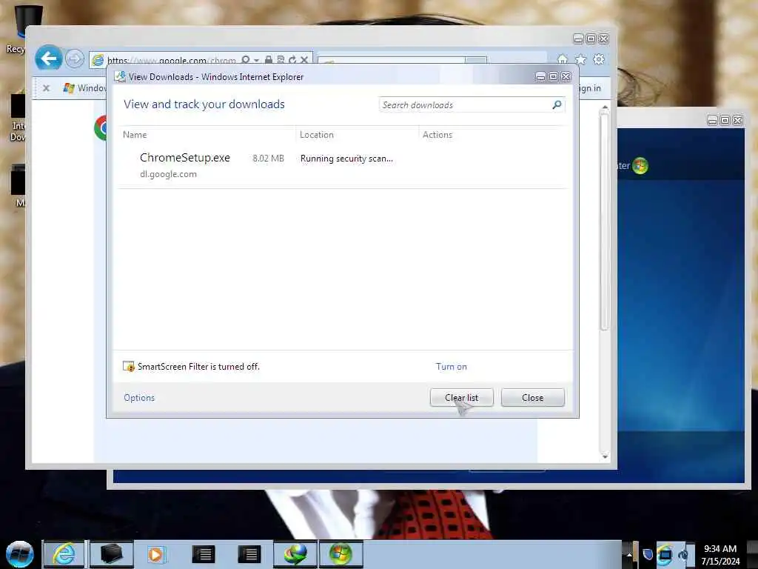The image size is (758, 569).
Task: Go back with the IE back arrow
Action: (48, 59)
